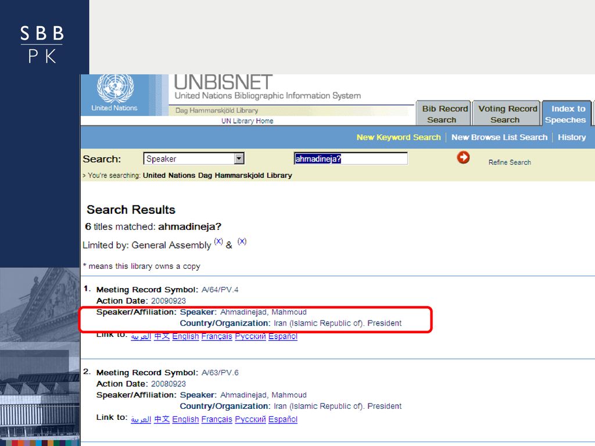Open Chinese link for A/64/PV.4
Viewport: 595px width, 446px height.
point(162,336)
